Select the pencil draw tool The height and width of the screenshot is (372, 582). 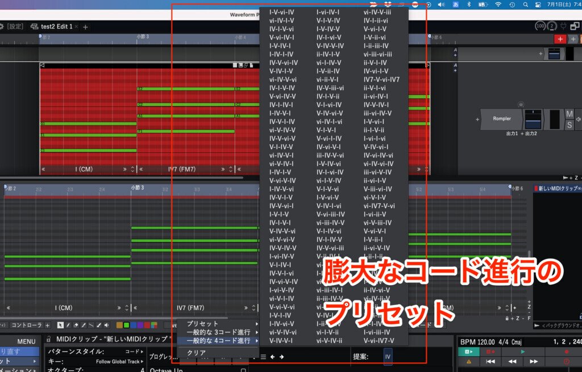pos(68,325)
